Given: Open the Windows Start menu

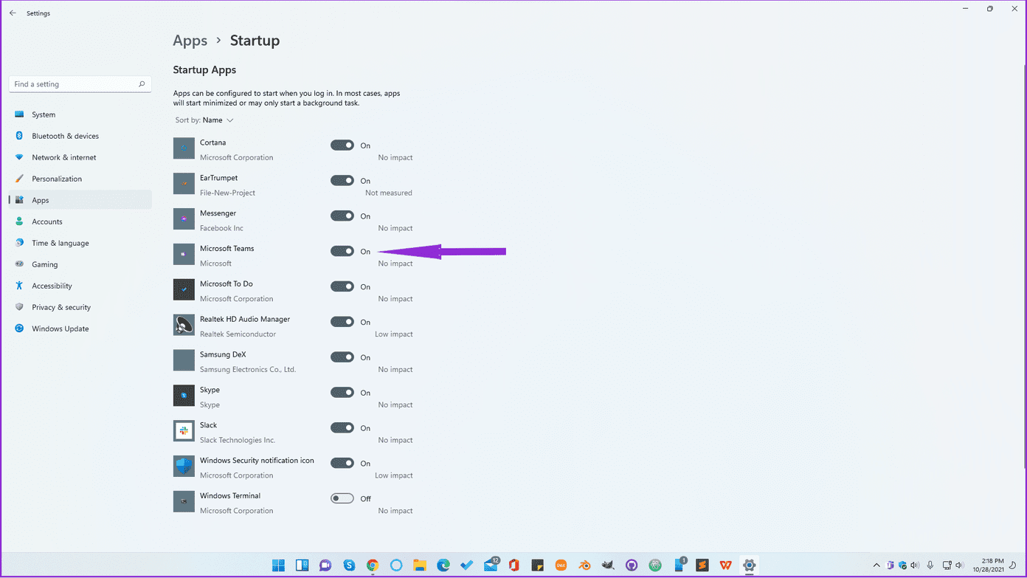Looking at the screenshot, I should (x=278, y=565).
